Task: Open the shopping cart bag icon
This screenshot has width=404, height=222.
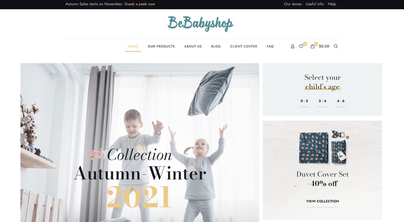Action: click(x=312, y=47)
